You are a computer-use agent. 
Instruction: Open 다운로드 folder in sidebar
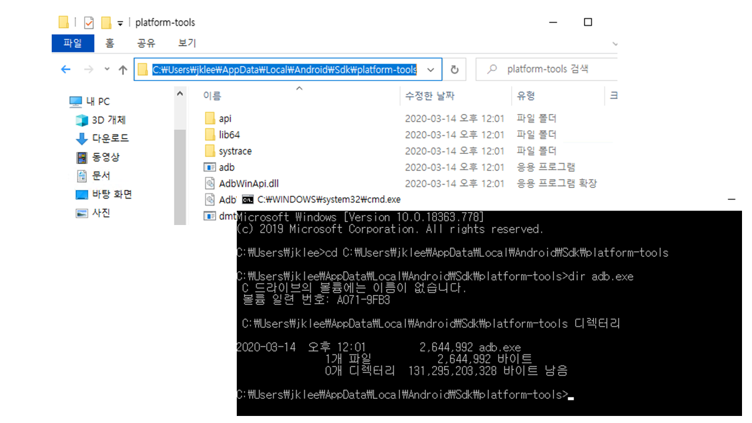pyautogui.click(x=110, y=139)
